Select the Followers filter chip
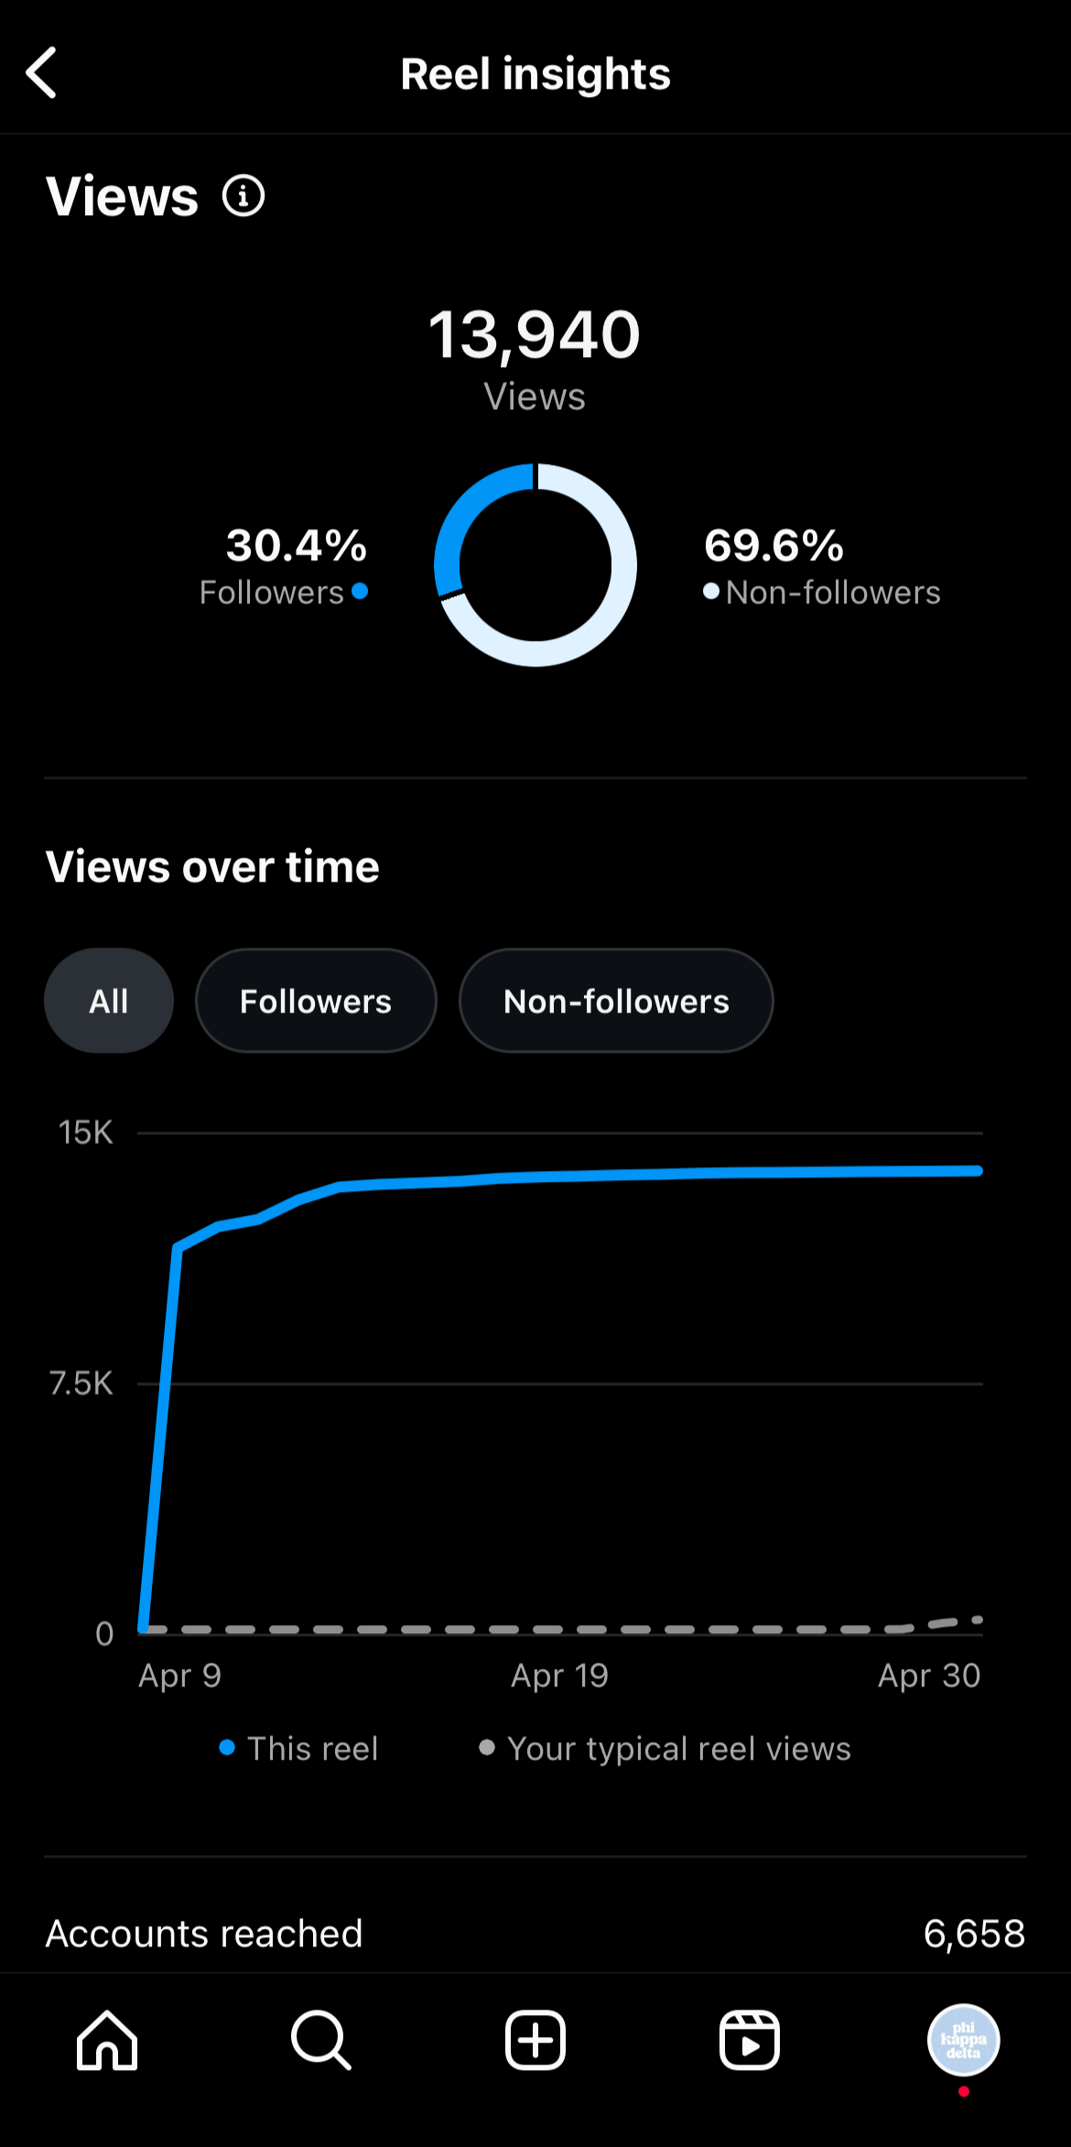The width and height of the screenshot is (1071, 2147). [x=316, y=1001]
